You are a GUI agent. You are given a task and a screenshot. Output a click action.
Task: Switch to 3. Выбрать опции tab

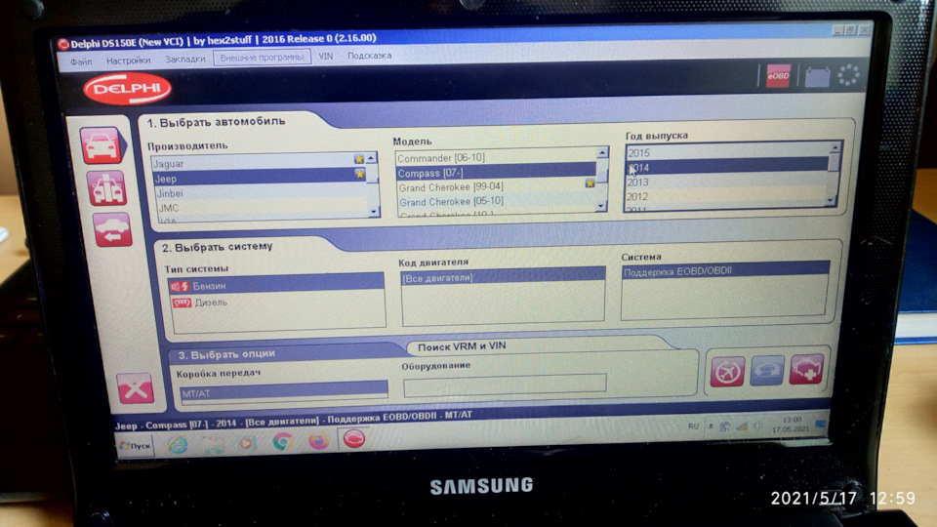226,354
